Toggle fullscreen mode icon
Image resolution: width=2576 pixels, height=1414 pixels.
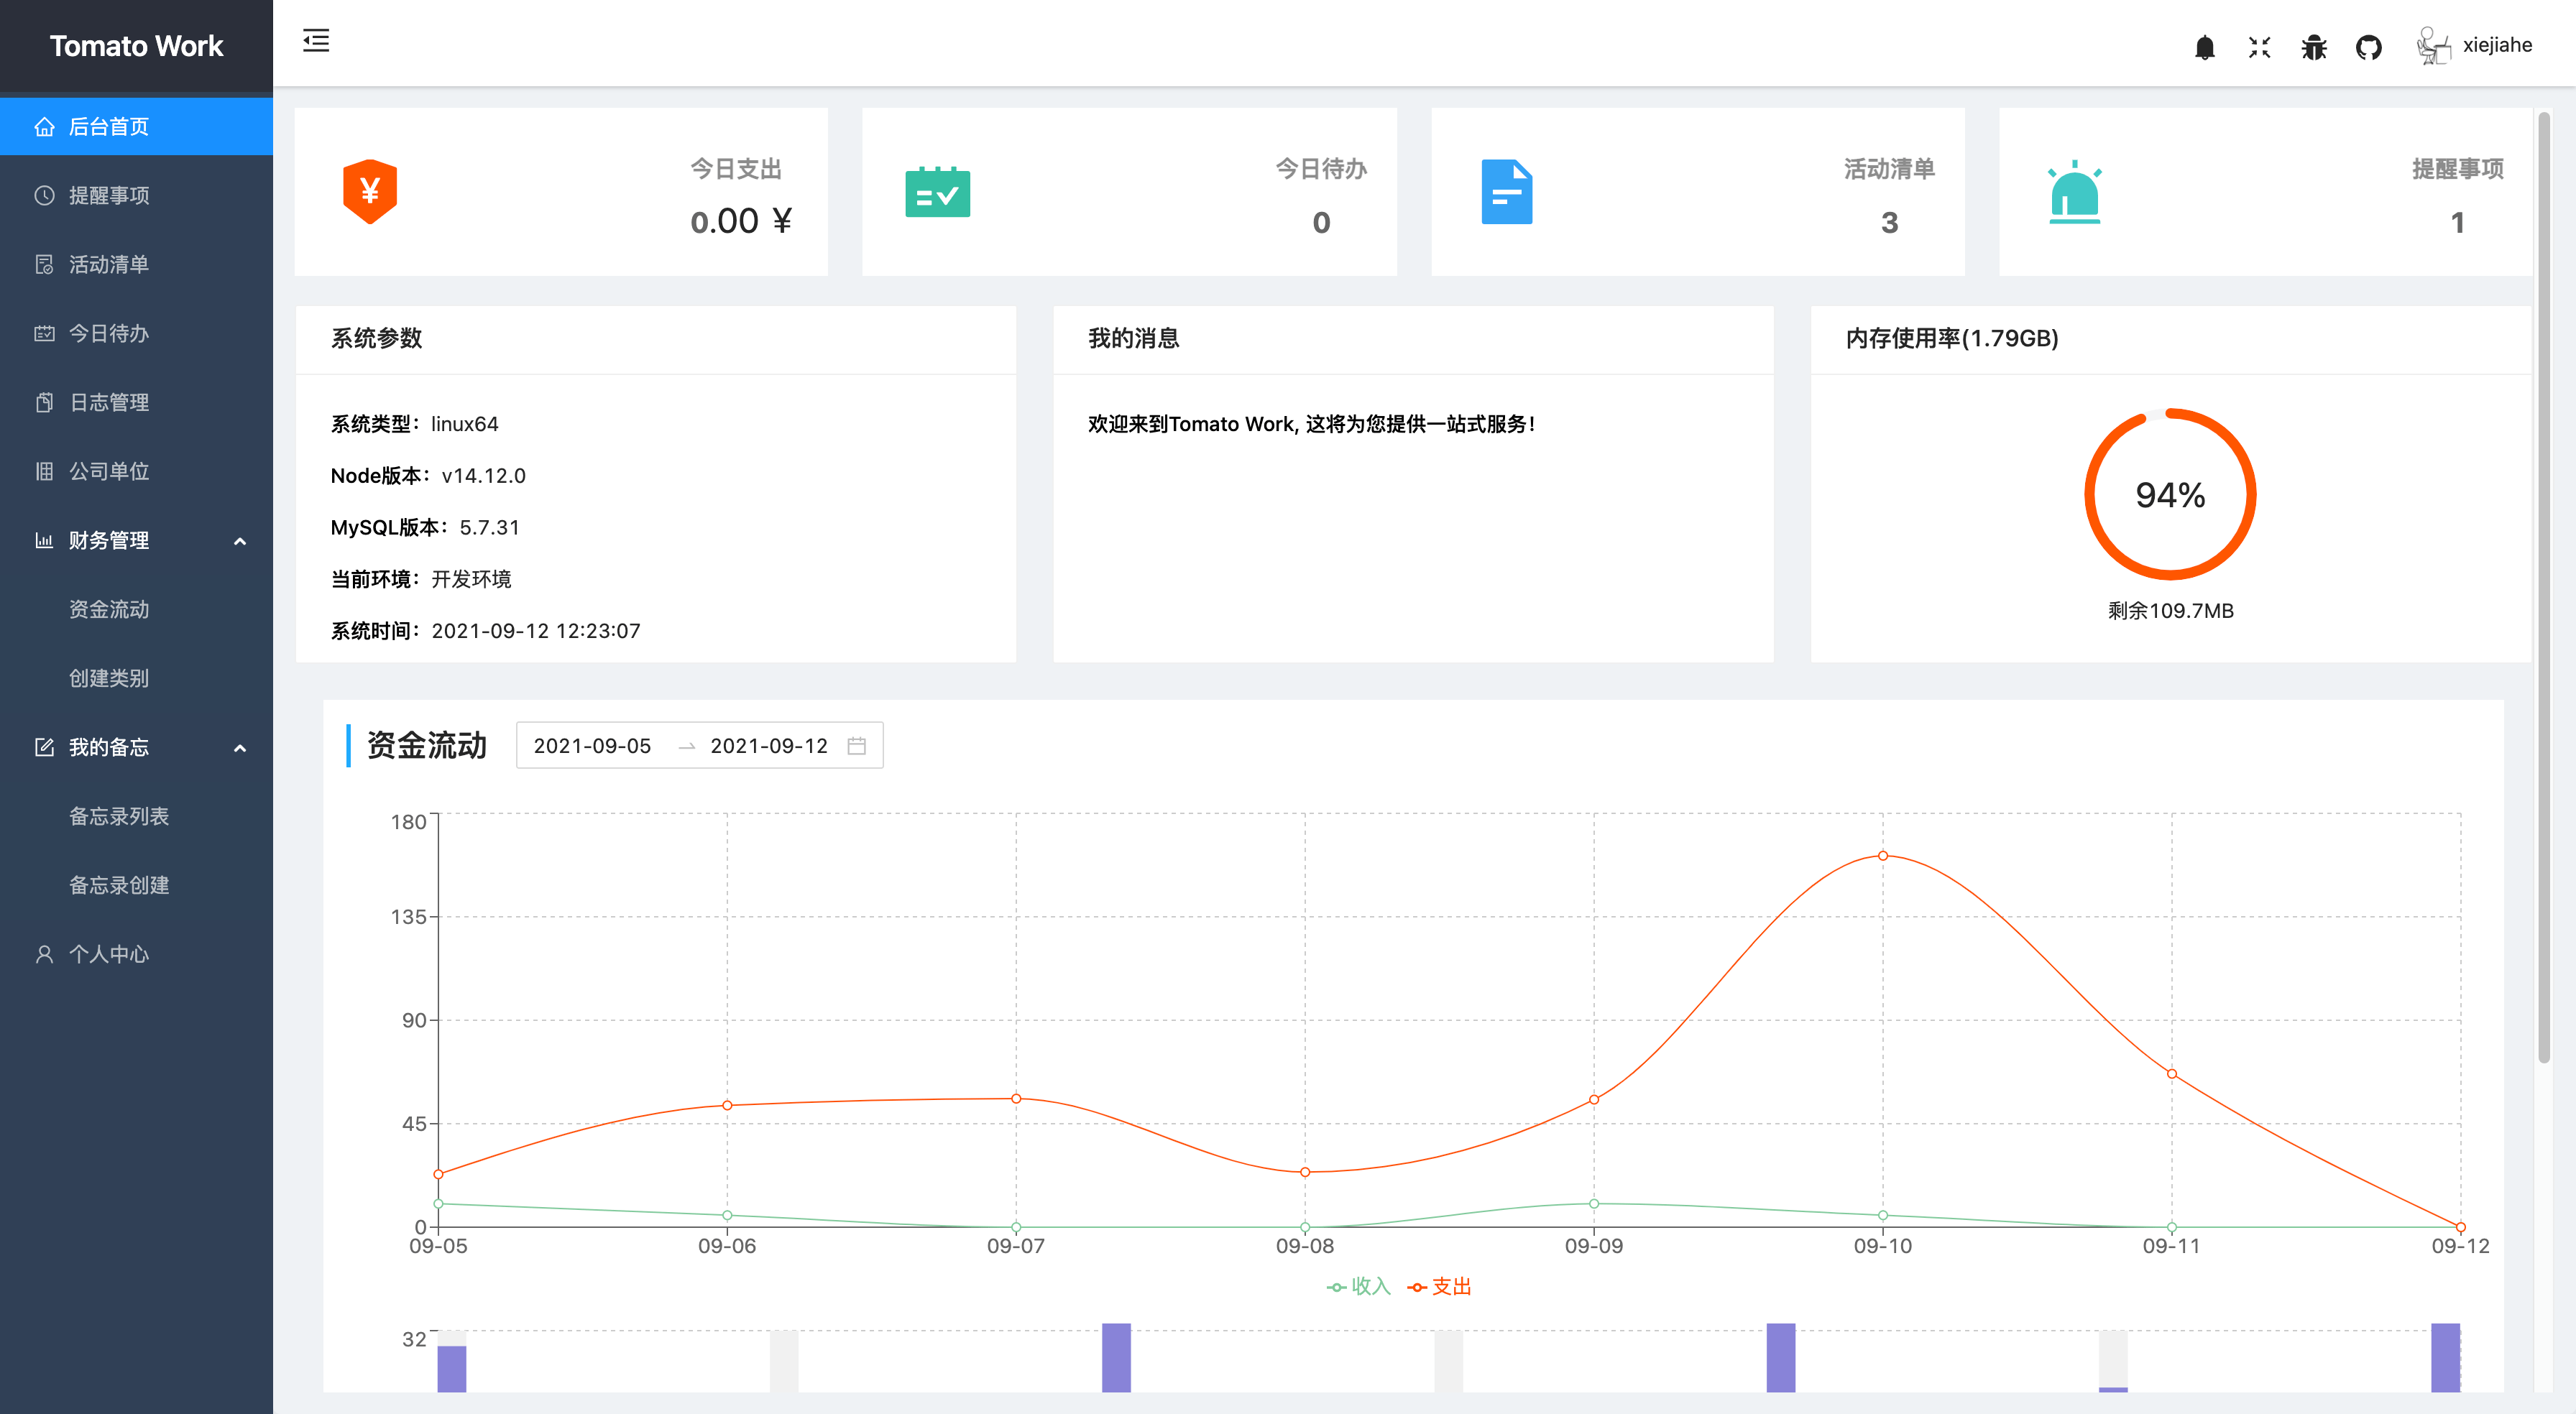(x=2259, y=47)
